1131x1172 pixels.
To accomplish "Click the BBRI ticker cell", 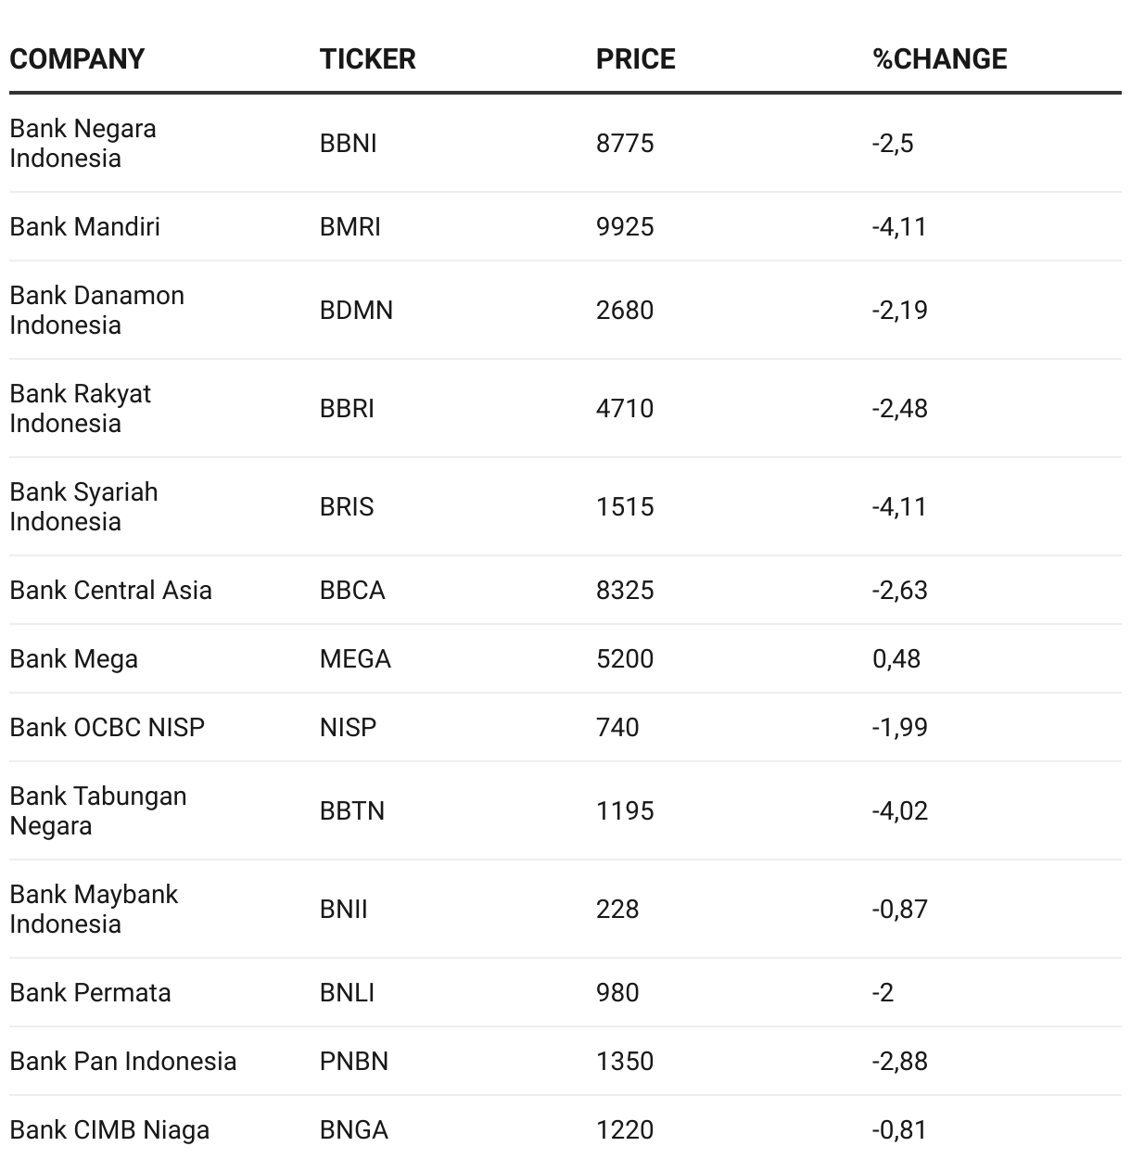I will click(347, 408).
